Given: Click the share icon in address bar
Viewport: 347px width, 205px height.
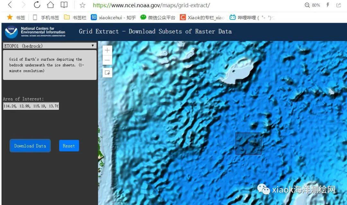Looking at the screenshot, I should pos(338,5).
